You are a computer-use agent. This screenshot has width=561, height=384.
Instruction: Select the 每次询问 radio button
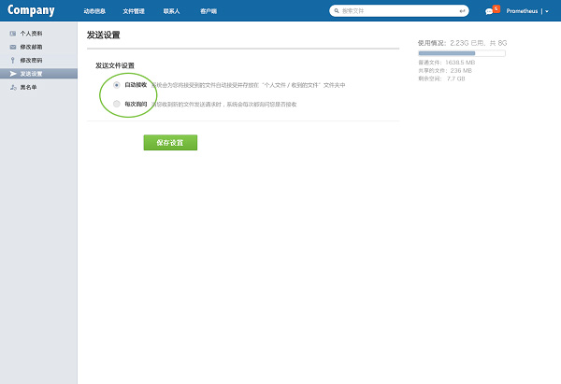tap(116, 104)
